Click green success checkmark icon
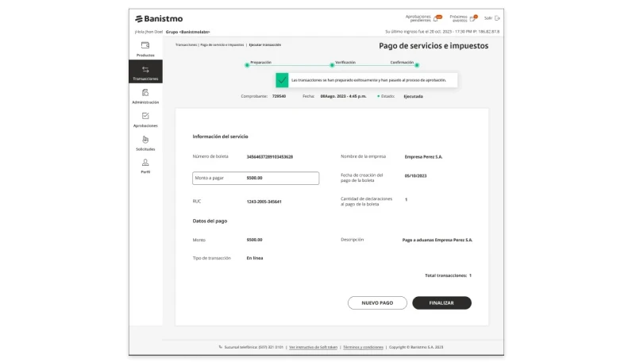Image resolution: width=632 pixels, height=362 pixels. pyautogui.click(x=282, y=80)
